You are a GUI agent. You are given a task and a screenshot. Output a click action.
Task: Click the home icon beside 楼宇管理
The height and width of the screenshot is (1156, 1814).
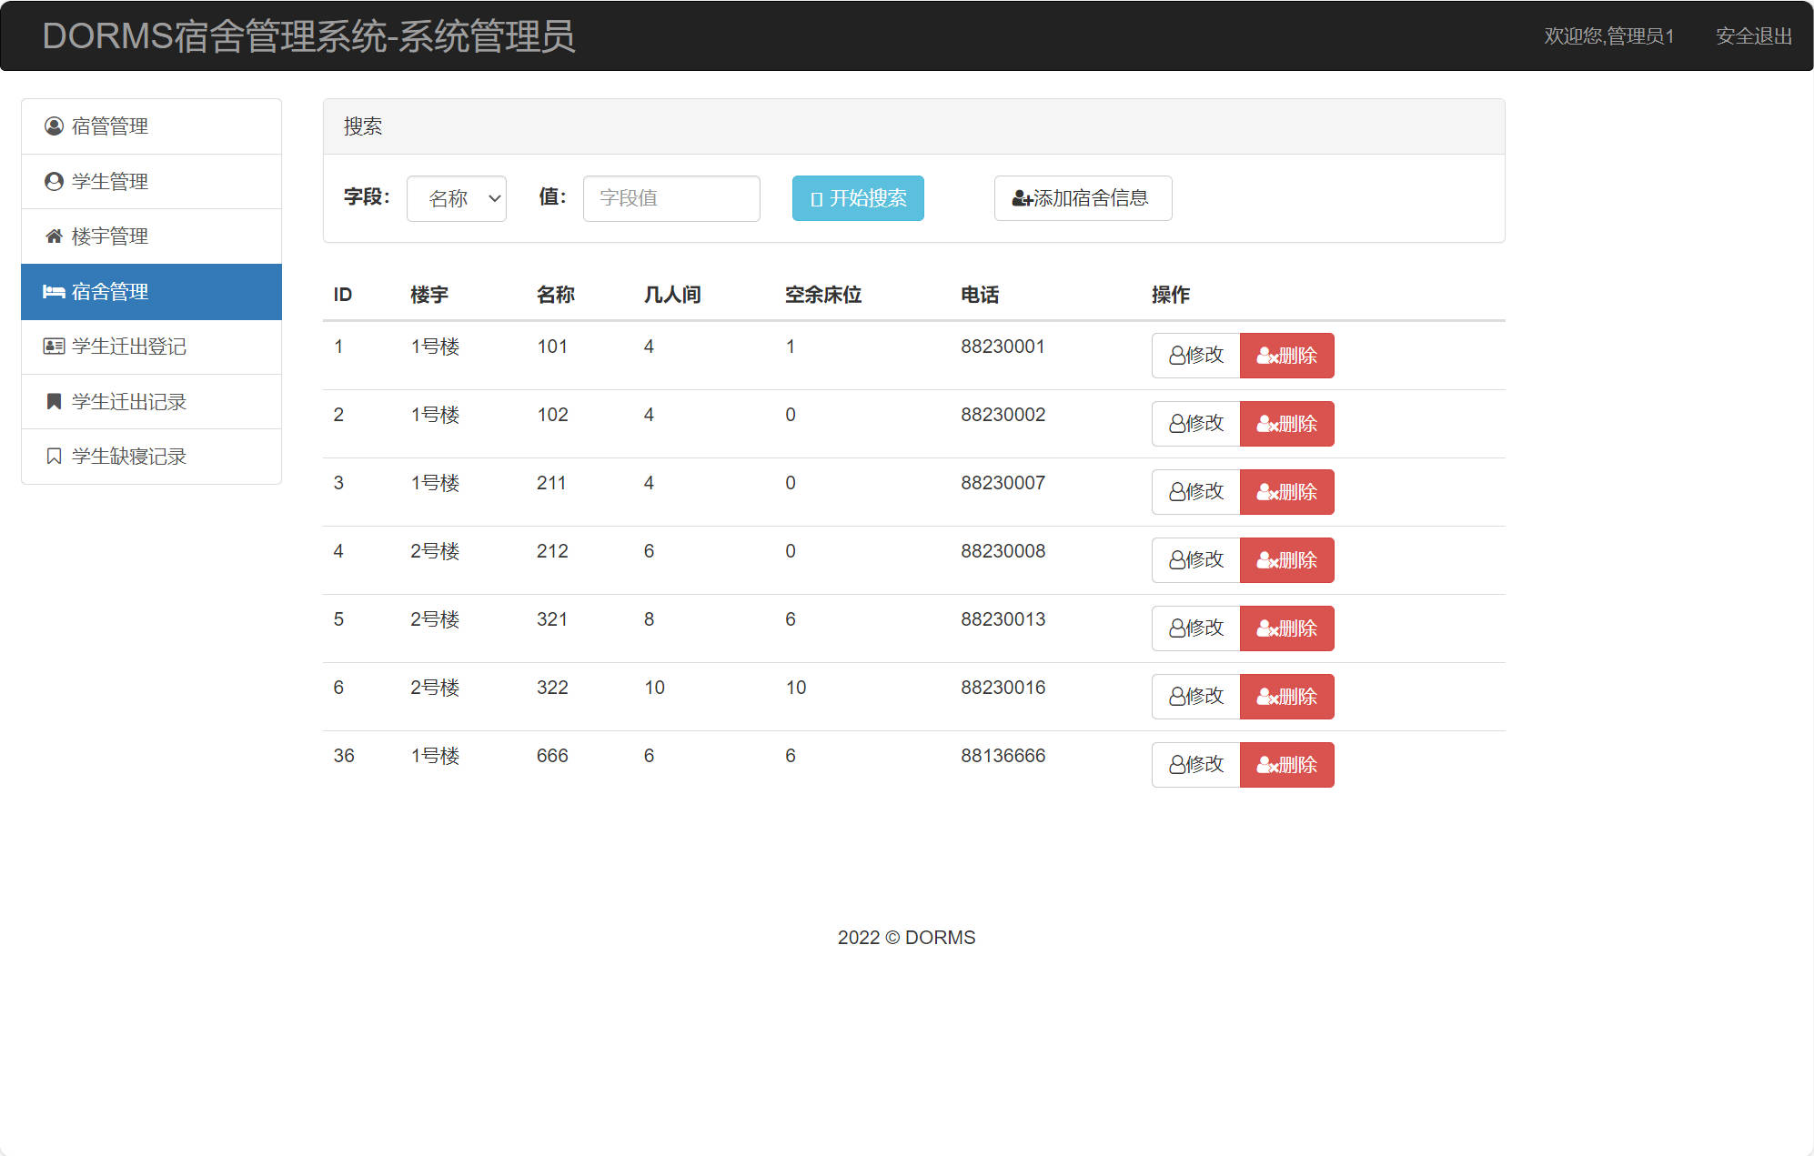54,236
